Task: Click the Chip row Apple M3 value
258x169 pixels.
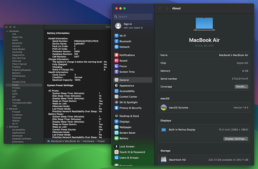Action: [x=242, y=63]
